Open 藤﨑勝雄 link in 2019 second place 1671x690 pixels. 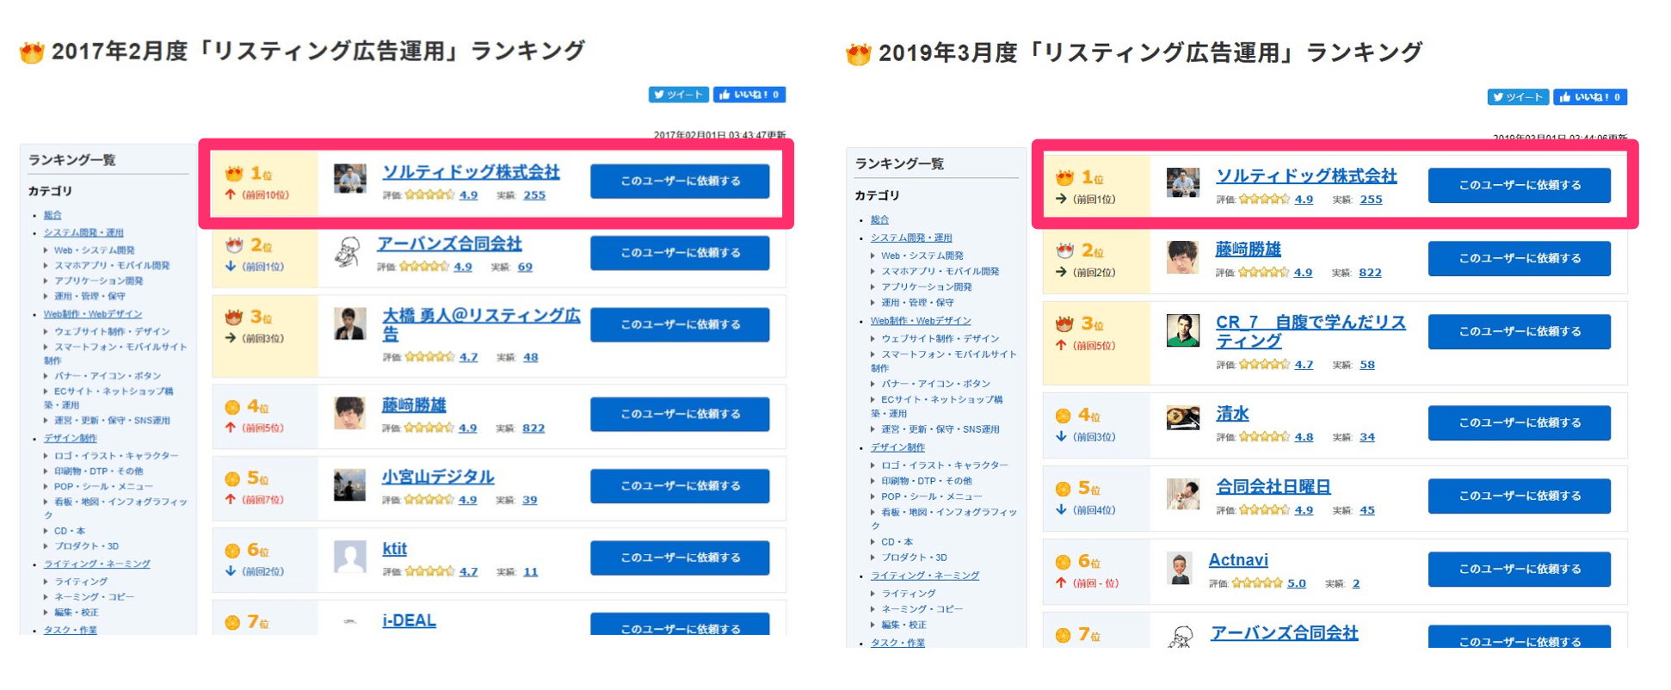1248,250
